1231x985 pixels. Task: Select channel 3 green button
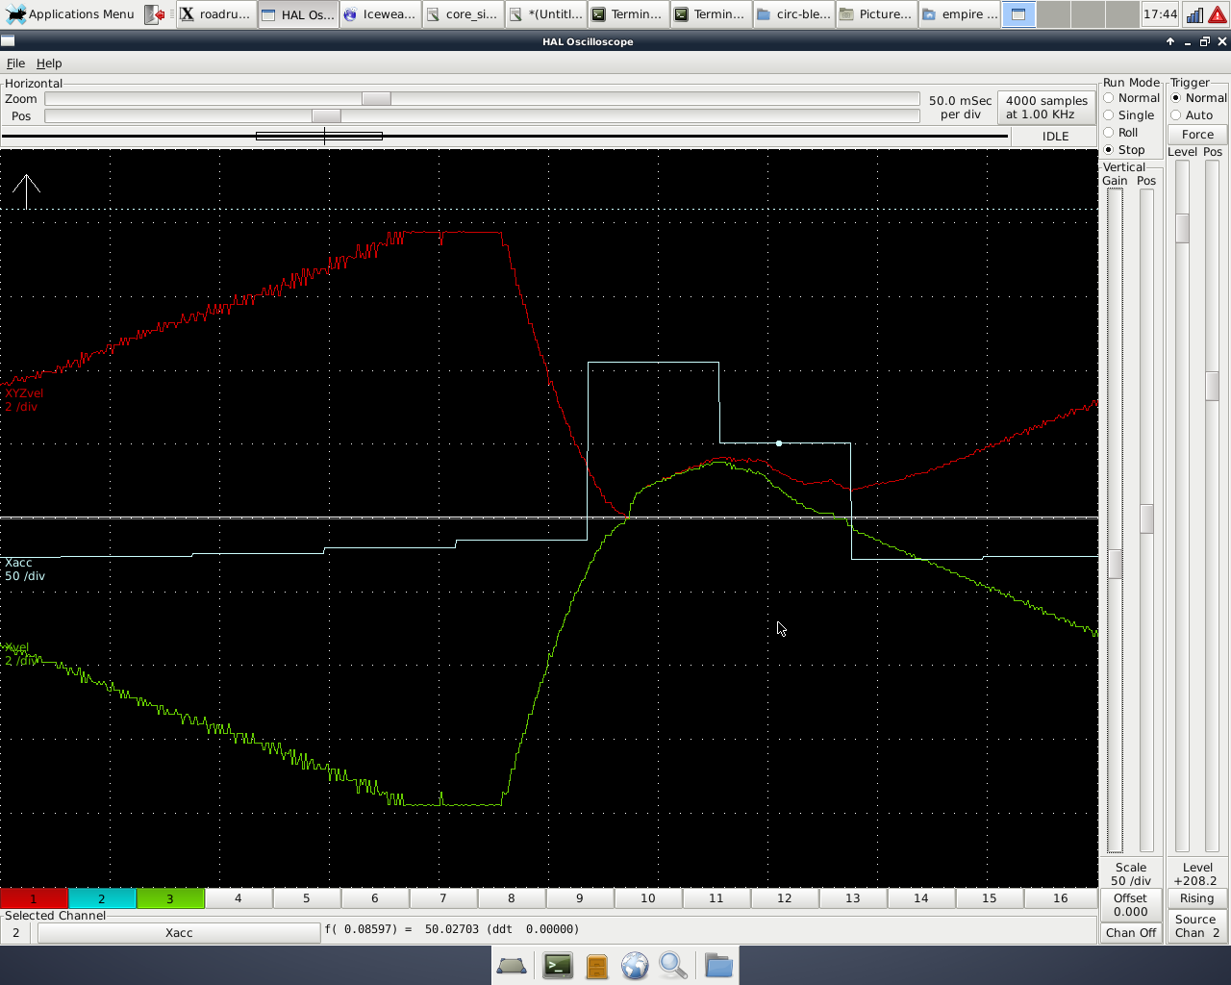170,898
